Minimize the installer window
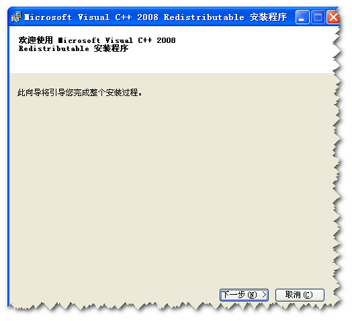Screen dimensions: 352x321 (x=302, y=17)
